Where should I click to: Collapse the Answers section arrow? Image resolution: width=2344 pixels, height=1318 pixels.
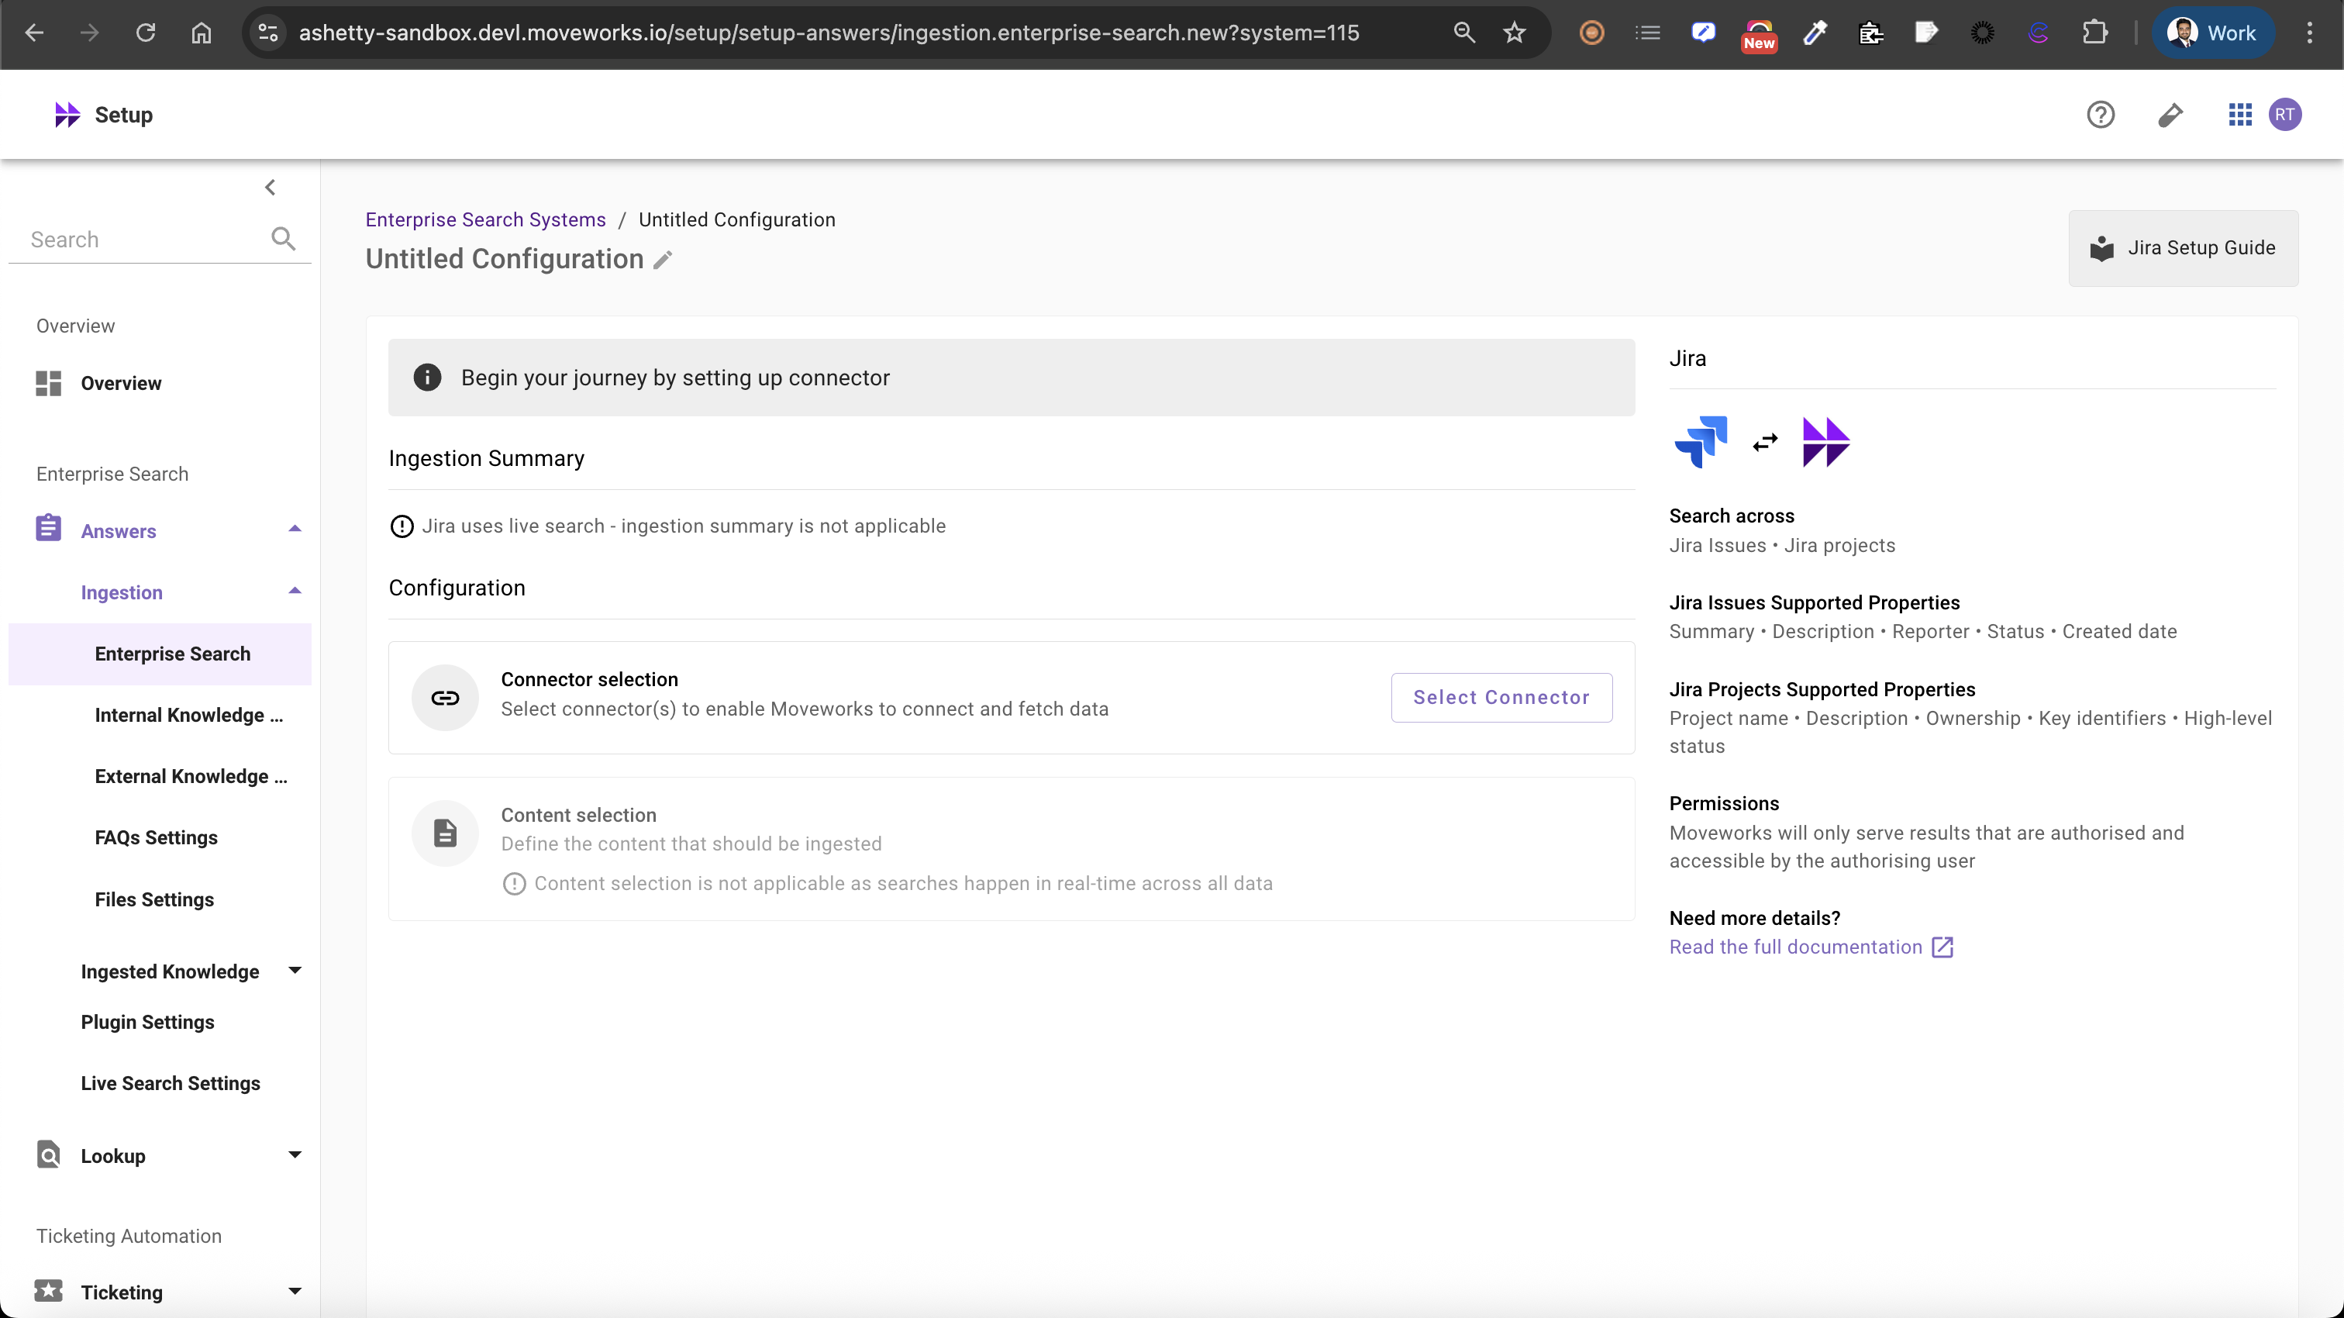[x=295, y=530]
